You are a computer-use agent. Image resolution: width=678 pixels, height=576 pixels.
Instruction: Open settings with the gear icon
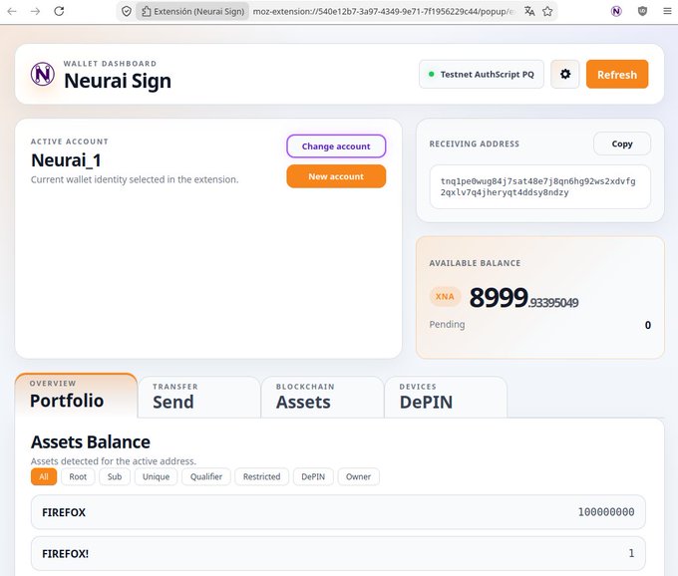(564, 75)
